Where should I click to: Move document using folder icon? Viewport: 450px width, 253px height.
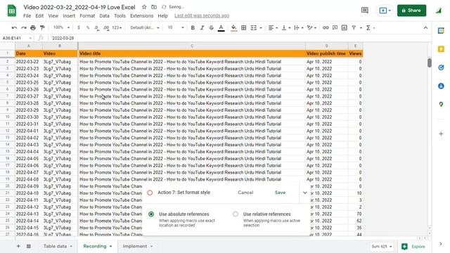click(154, 7)
